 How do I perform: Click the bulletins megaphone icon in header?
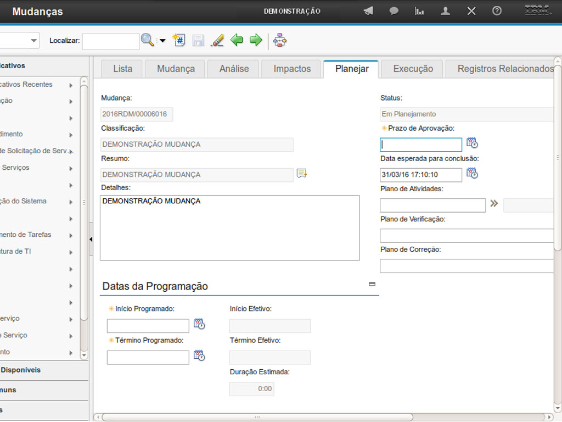click(x=368, y=11)
